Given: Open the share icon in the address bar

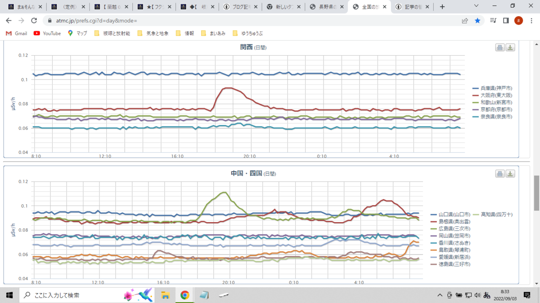Looking at the screenshot, I should pos(465,21).
